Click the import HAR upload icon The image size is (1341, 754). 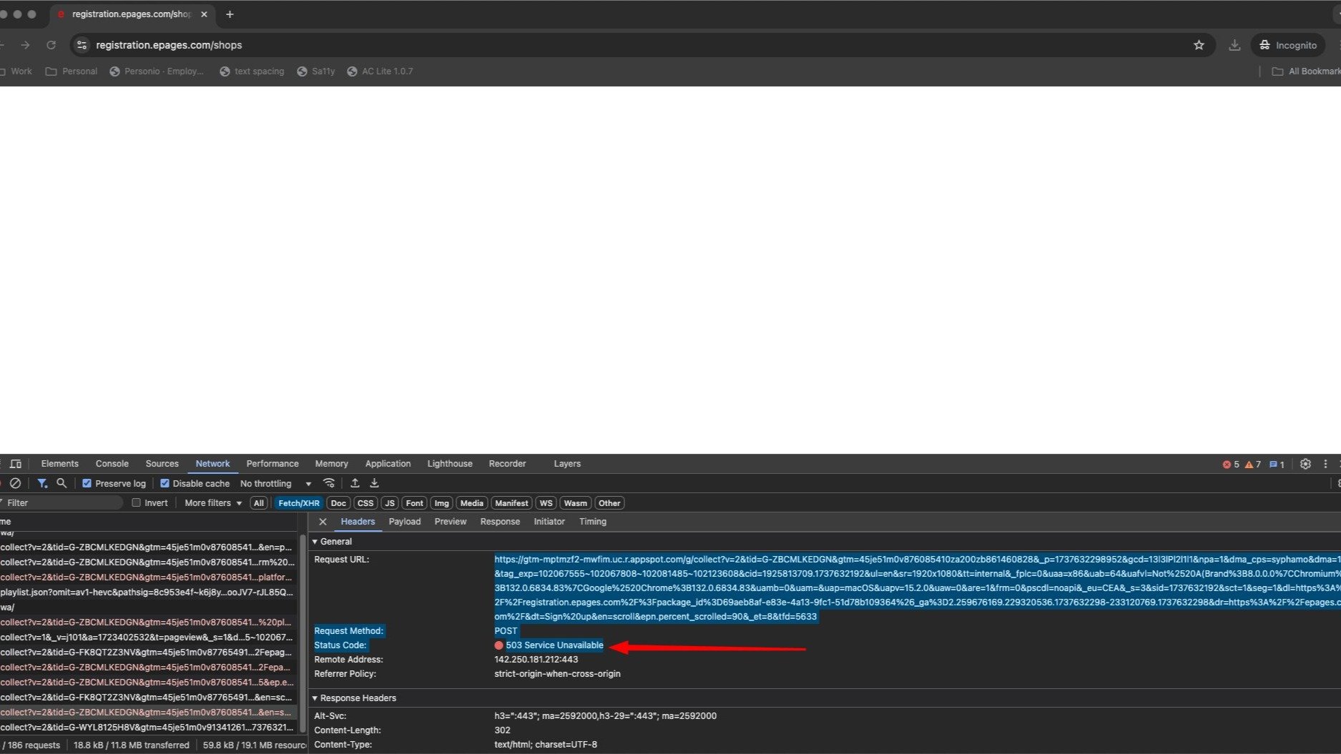(355, 484)
